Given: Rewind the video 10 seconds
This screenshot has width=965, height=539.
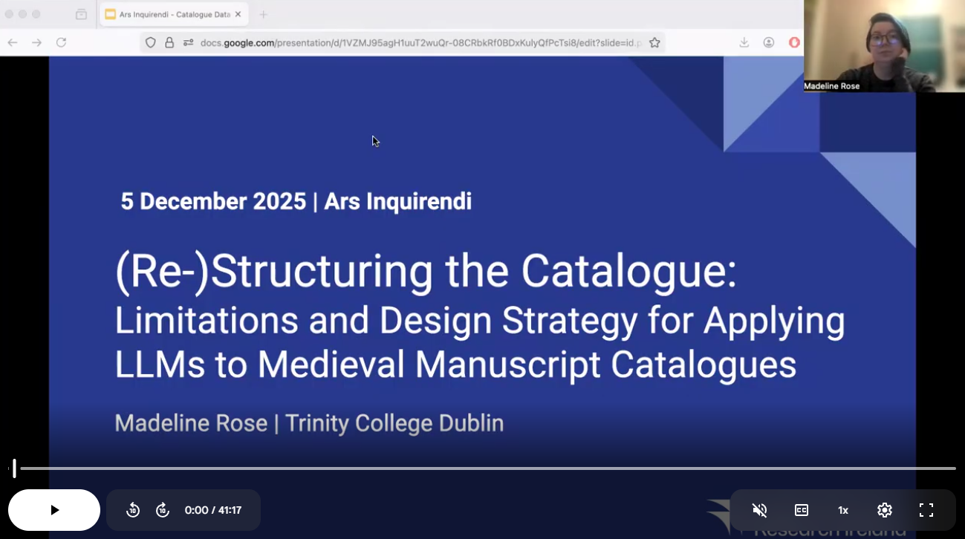Looking at the screenshot, I should (133, 510).
